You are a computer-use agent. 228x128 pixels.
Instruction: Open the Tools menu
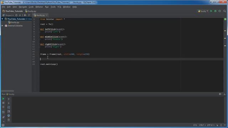53,7
